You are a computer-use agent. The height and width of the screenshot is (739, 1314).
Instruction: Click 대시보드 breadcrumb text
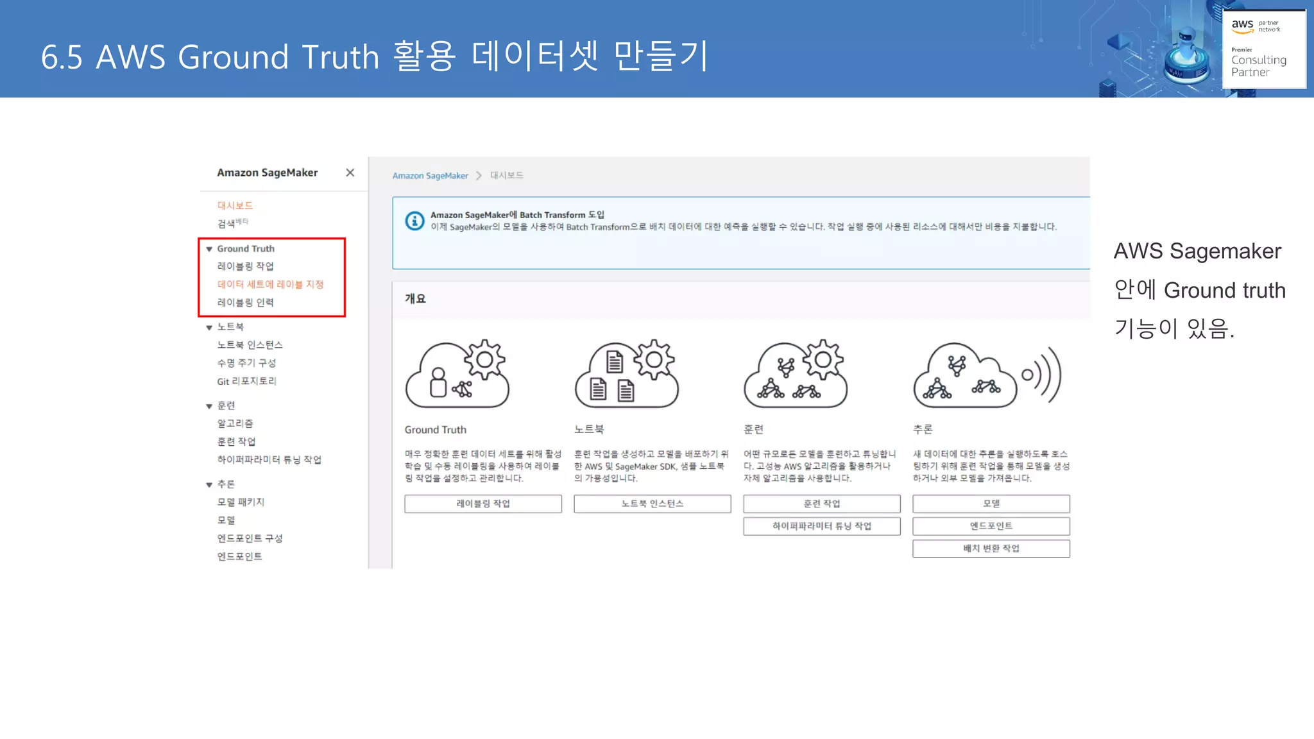(507, 175)
